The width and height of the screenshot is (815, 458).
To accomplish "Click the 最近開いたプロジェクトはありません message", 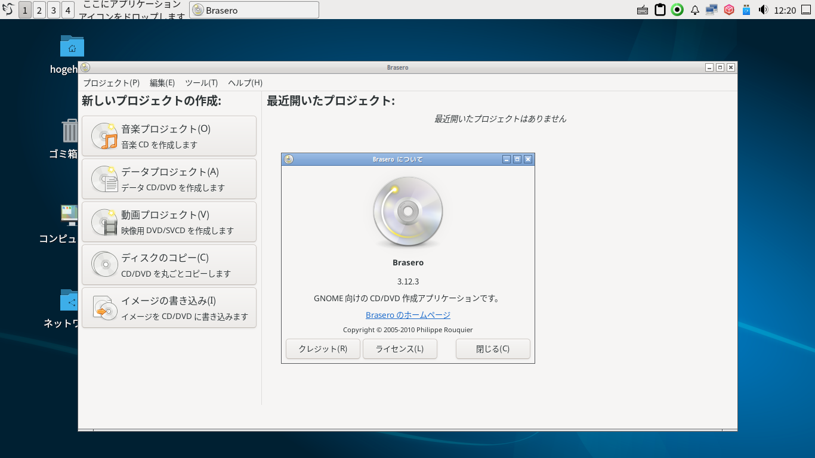I will 500,119.
